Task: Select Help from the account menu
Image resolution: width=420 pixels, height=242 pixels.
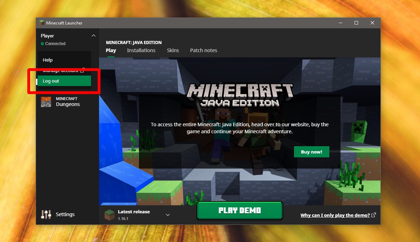Action: (64, 60)
